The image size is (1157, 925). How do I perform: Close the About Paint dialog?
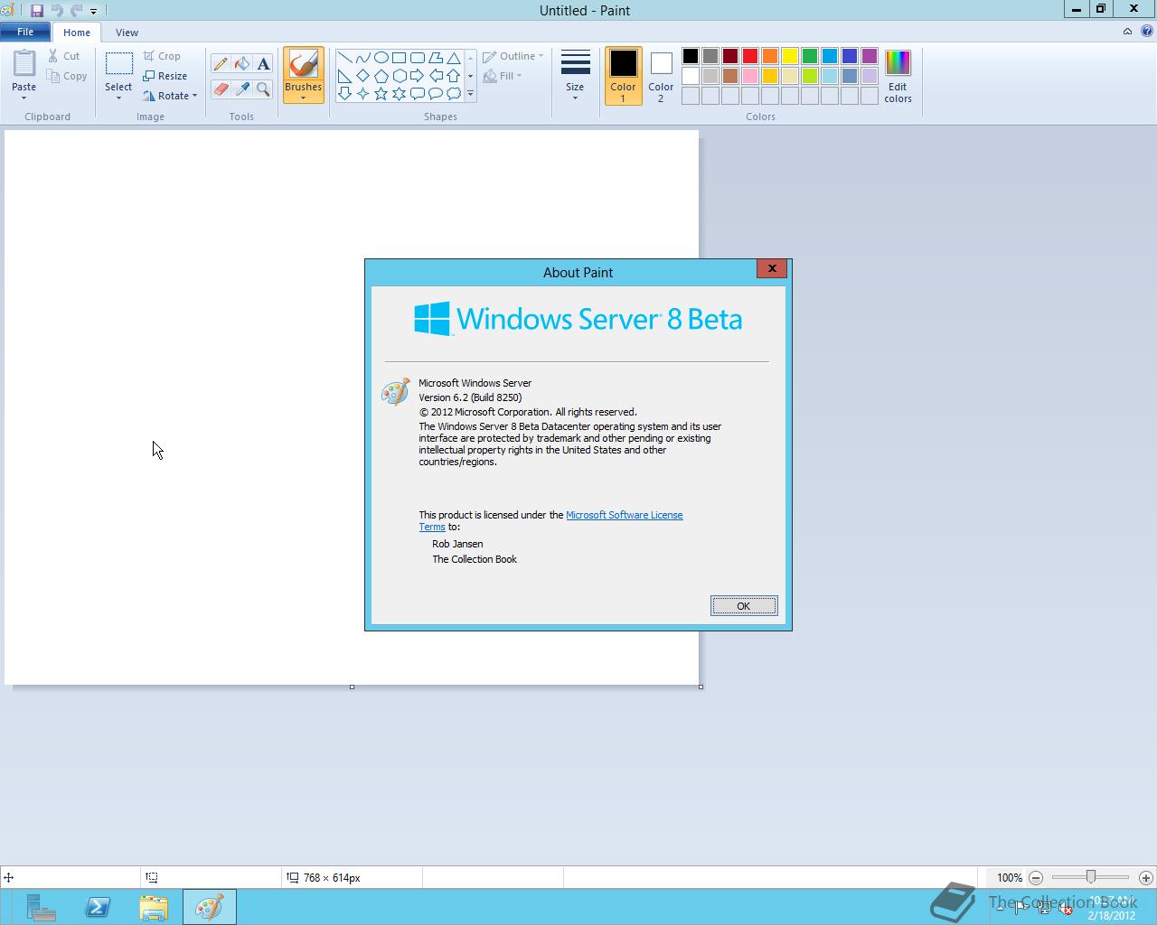pos(772,268)
